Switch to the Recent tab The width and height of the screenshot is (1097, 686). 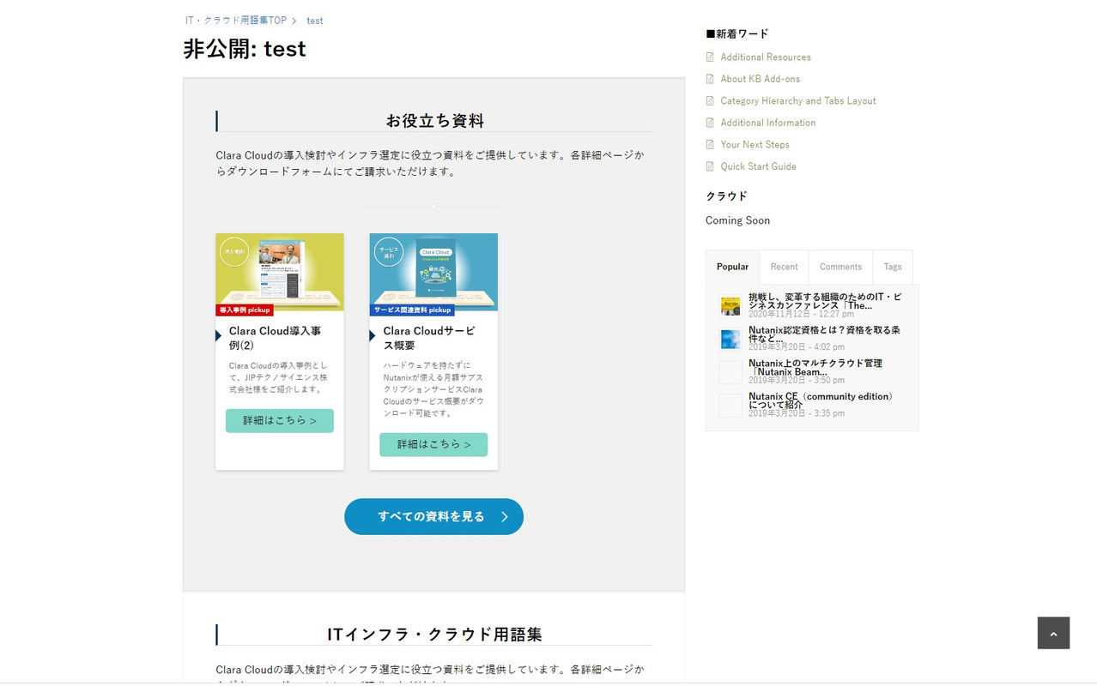coord(784,267)
